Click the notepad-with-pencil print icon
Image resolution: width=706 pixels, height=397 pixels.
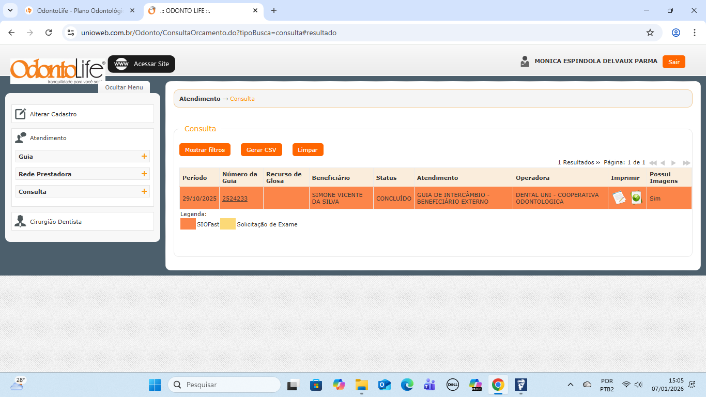[619, 198]
